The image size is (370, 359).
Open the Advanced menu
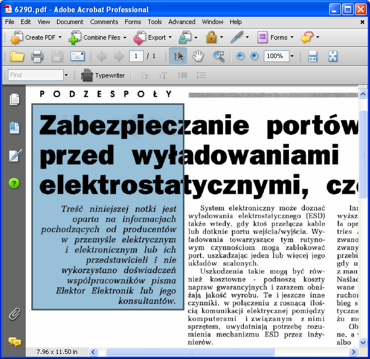182,22
